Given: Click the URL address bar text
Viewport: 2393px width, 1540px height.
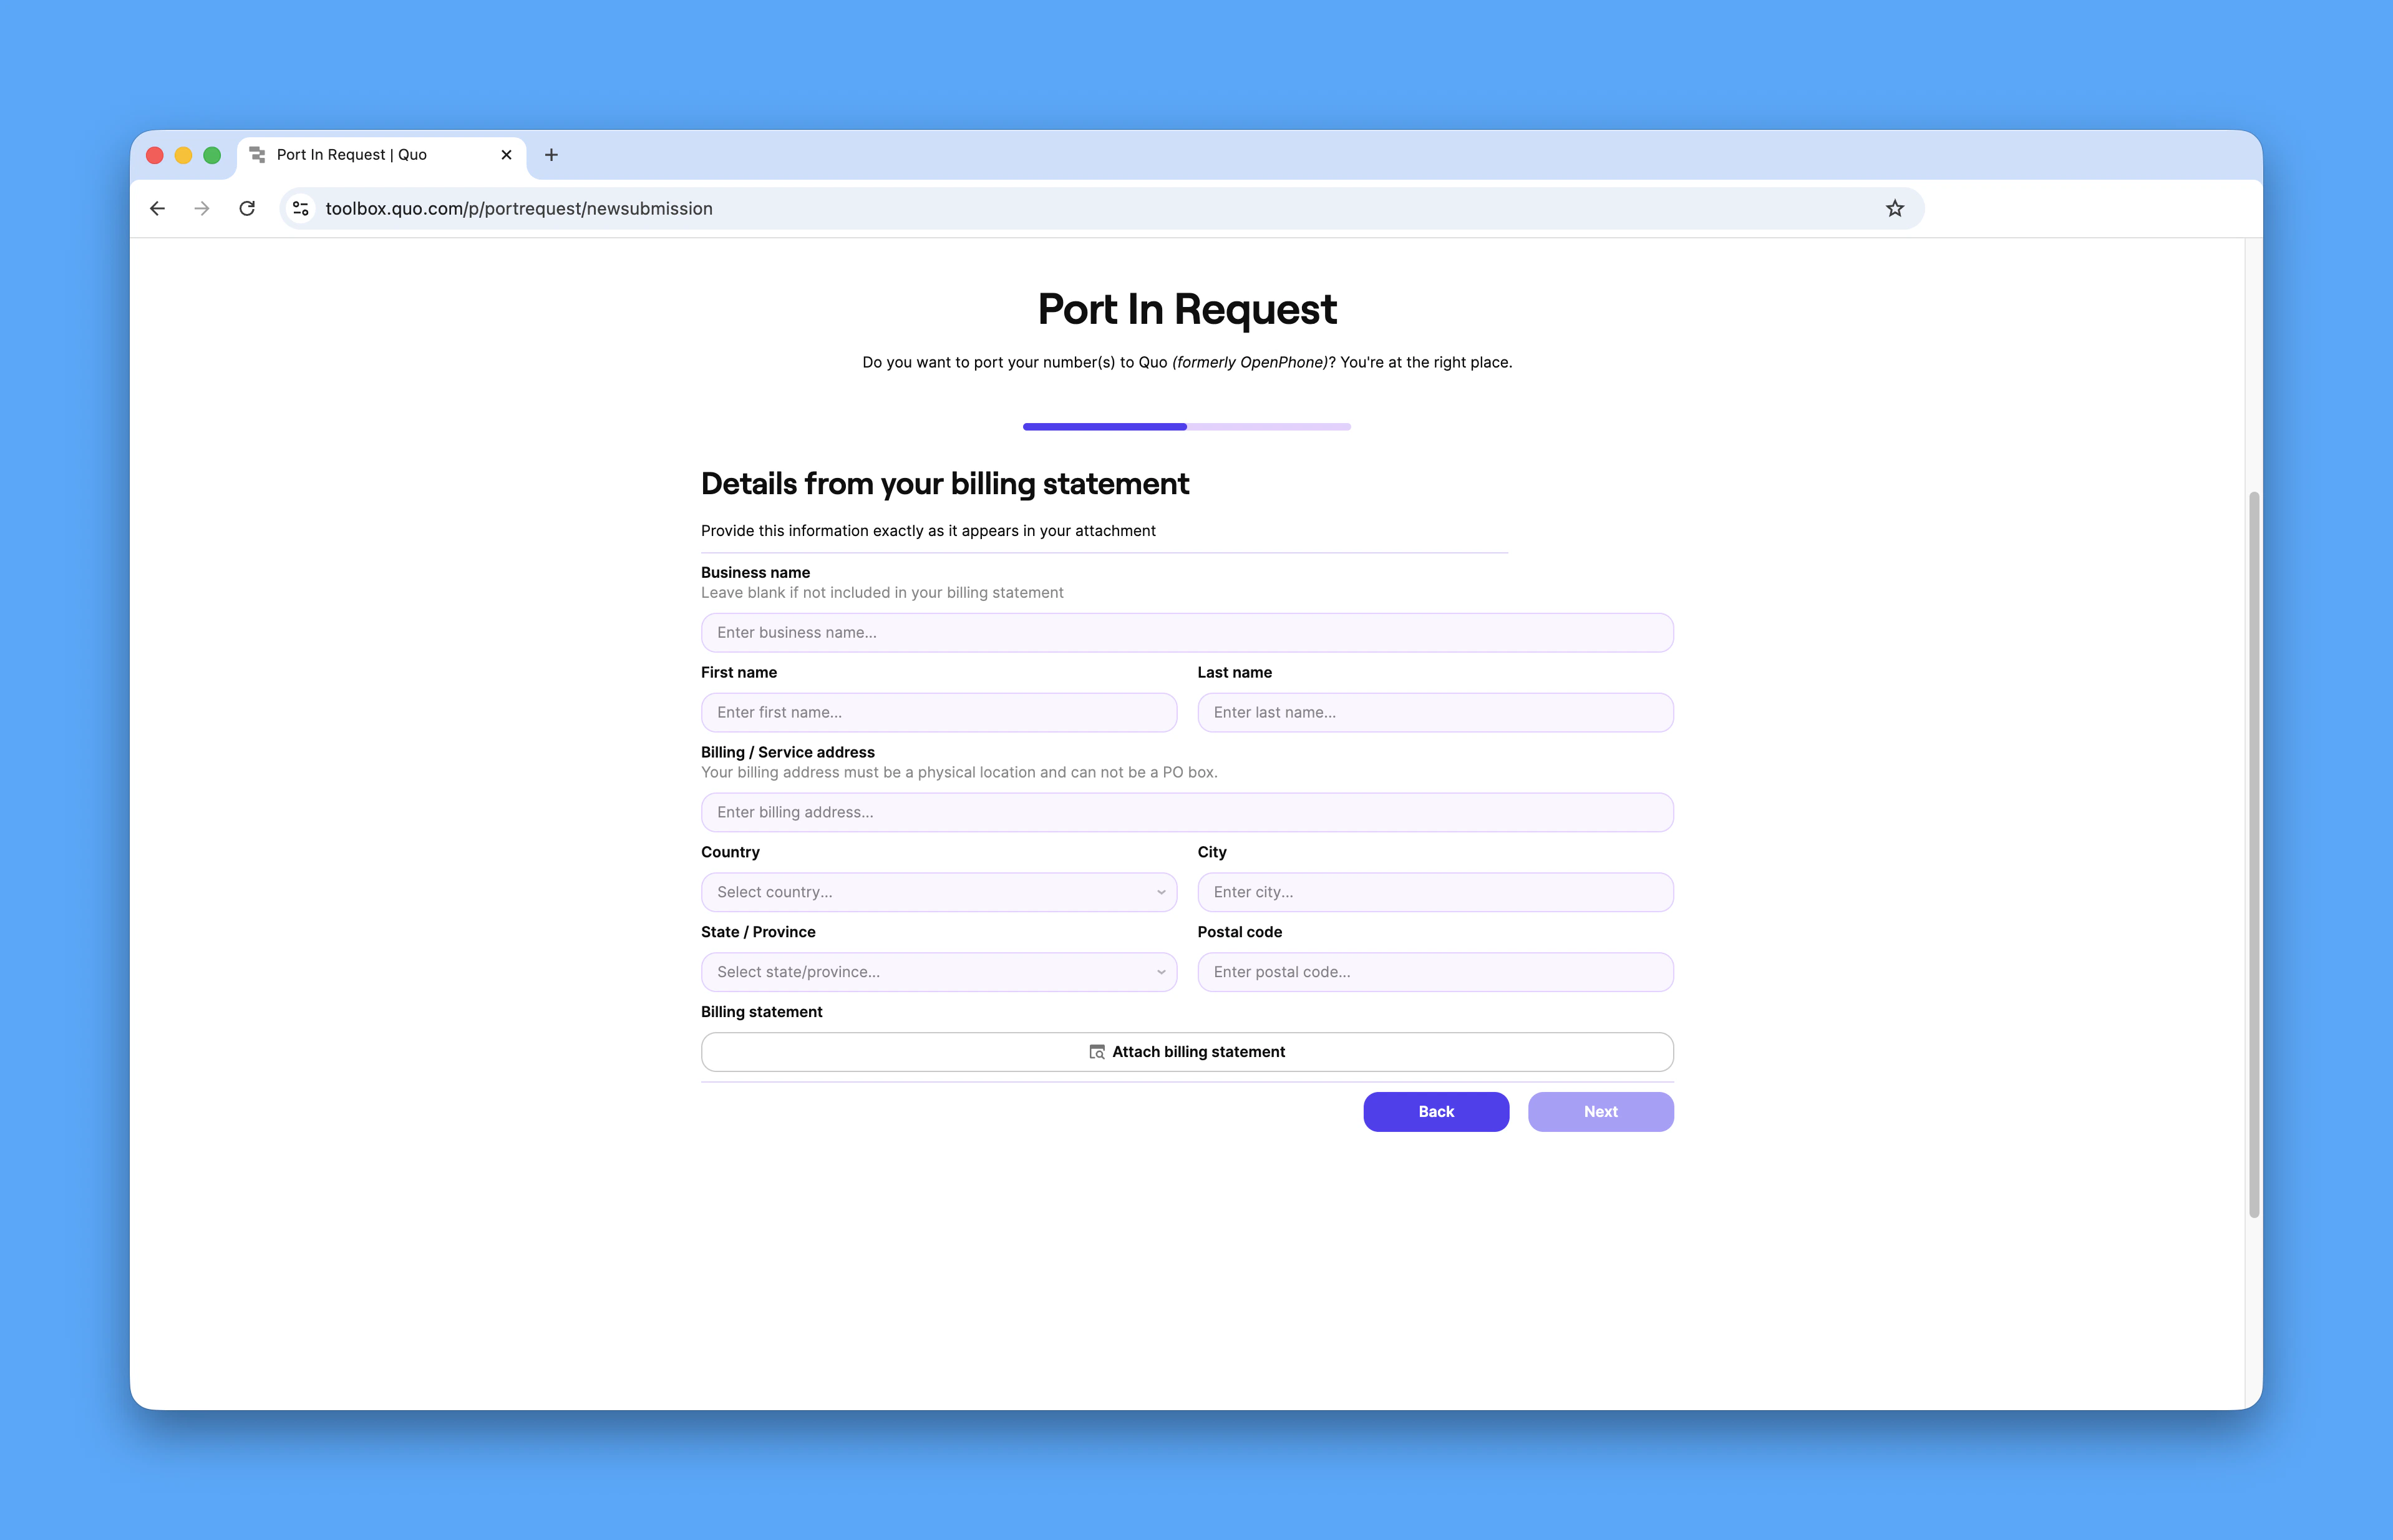Looking at the screenshot, I should point(519,208).
